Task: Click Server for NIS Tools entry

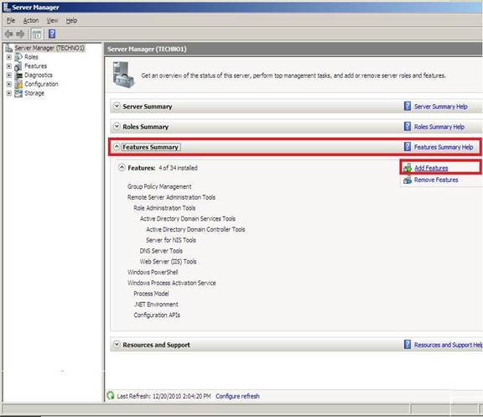Action: point(171,240)
